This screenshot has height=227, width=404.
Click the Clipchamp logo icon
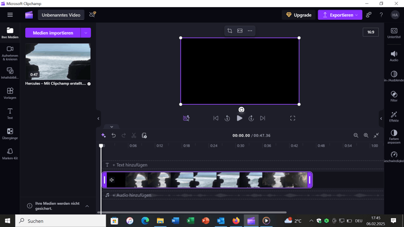point(29,15)
